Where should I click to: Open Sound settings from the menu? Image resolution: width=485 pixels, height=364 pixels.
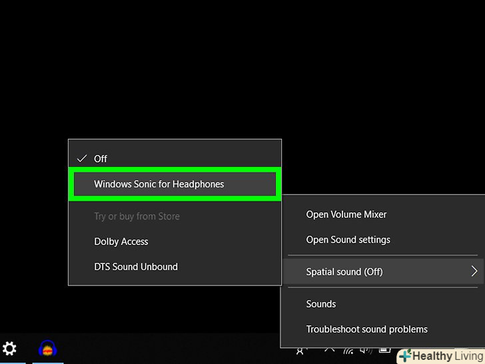click(383, 240)
